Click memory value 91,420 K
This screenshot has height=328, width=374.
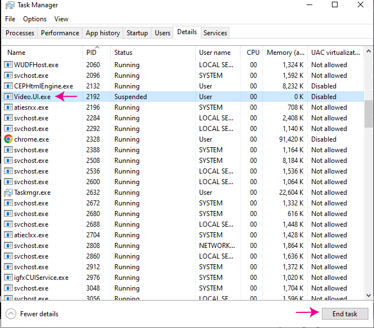pyautogui.click(x=291, y=139)
